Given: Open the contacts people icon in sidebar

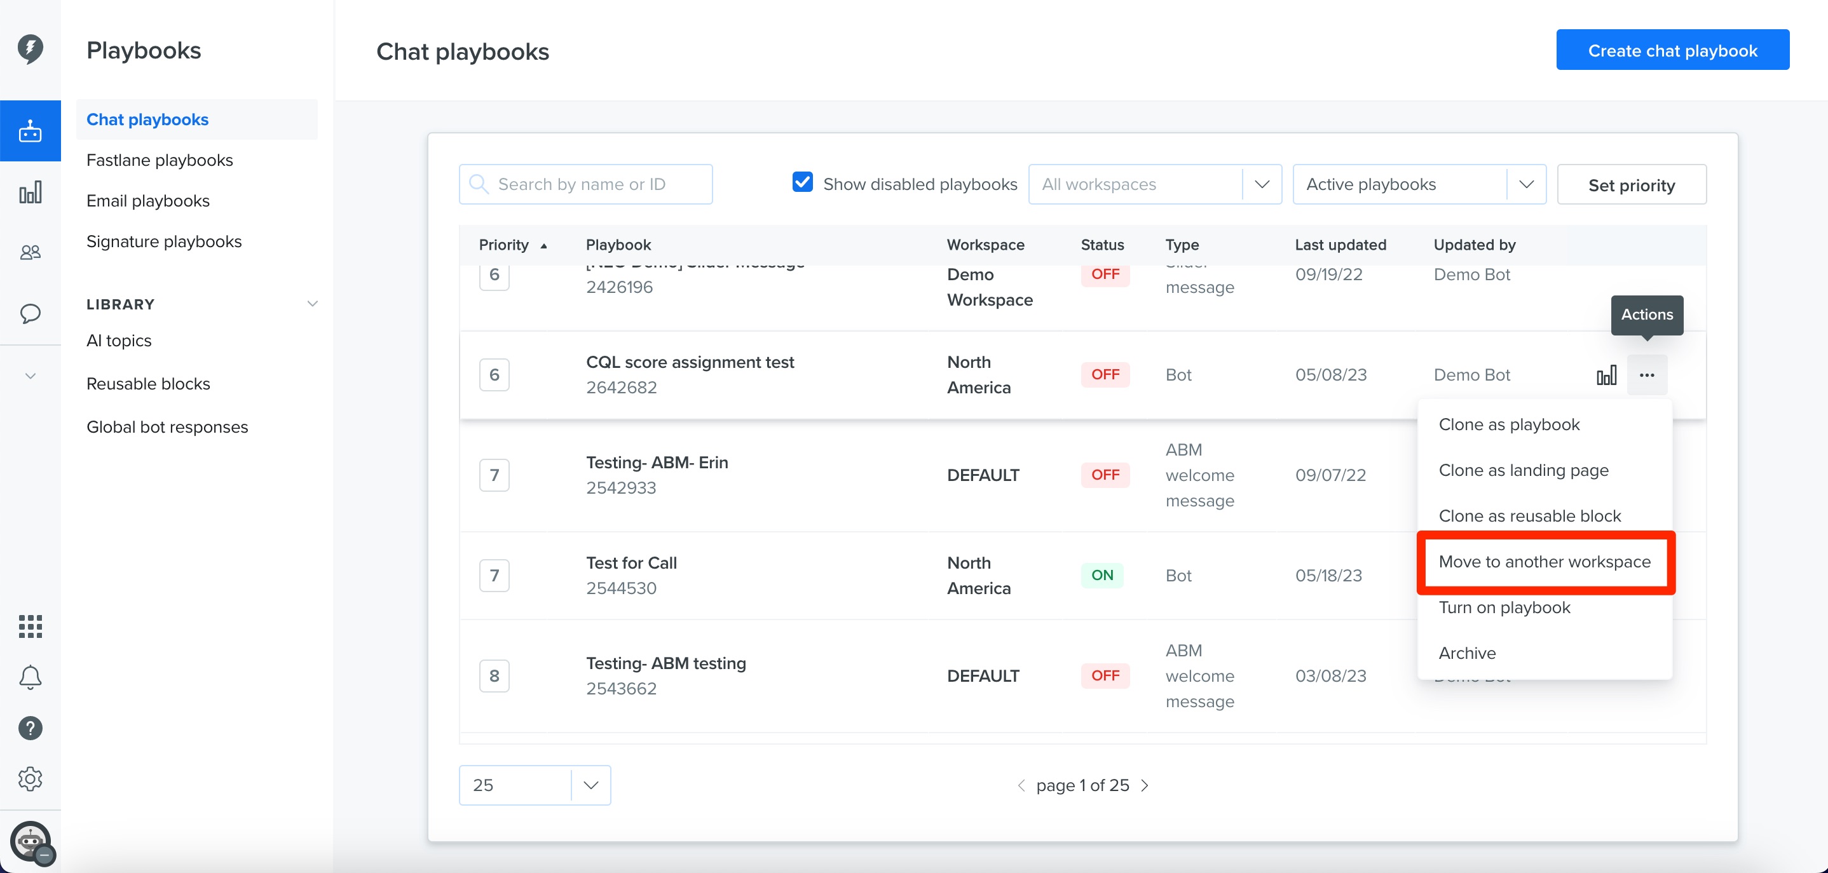Looking at the screenshot, I should (30, 252).
